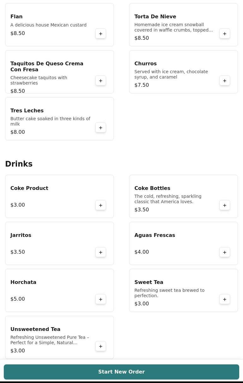Add Flan to the order

pos(101,34)
